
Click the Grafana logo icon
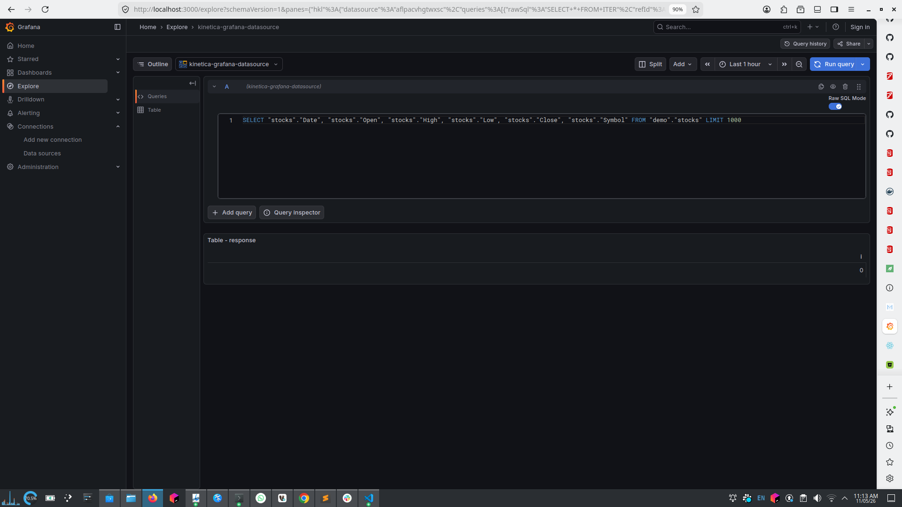click(10, 27)
